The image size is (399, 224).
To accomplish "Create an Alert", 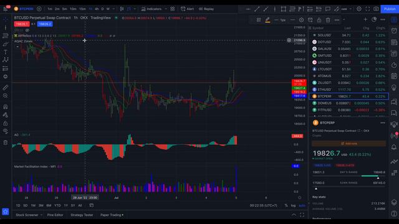I will 187,9.
